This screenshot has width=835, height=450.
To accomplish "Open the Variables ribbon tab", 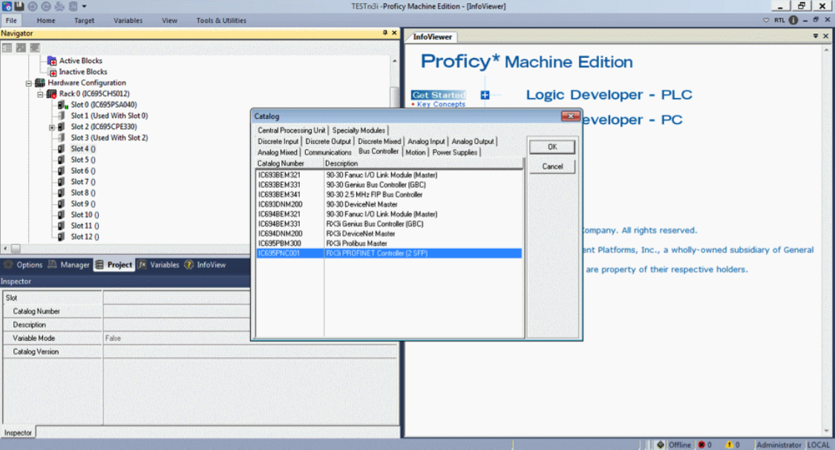I will click(128, 20).
